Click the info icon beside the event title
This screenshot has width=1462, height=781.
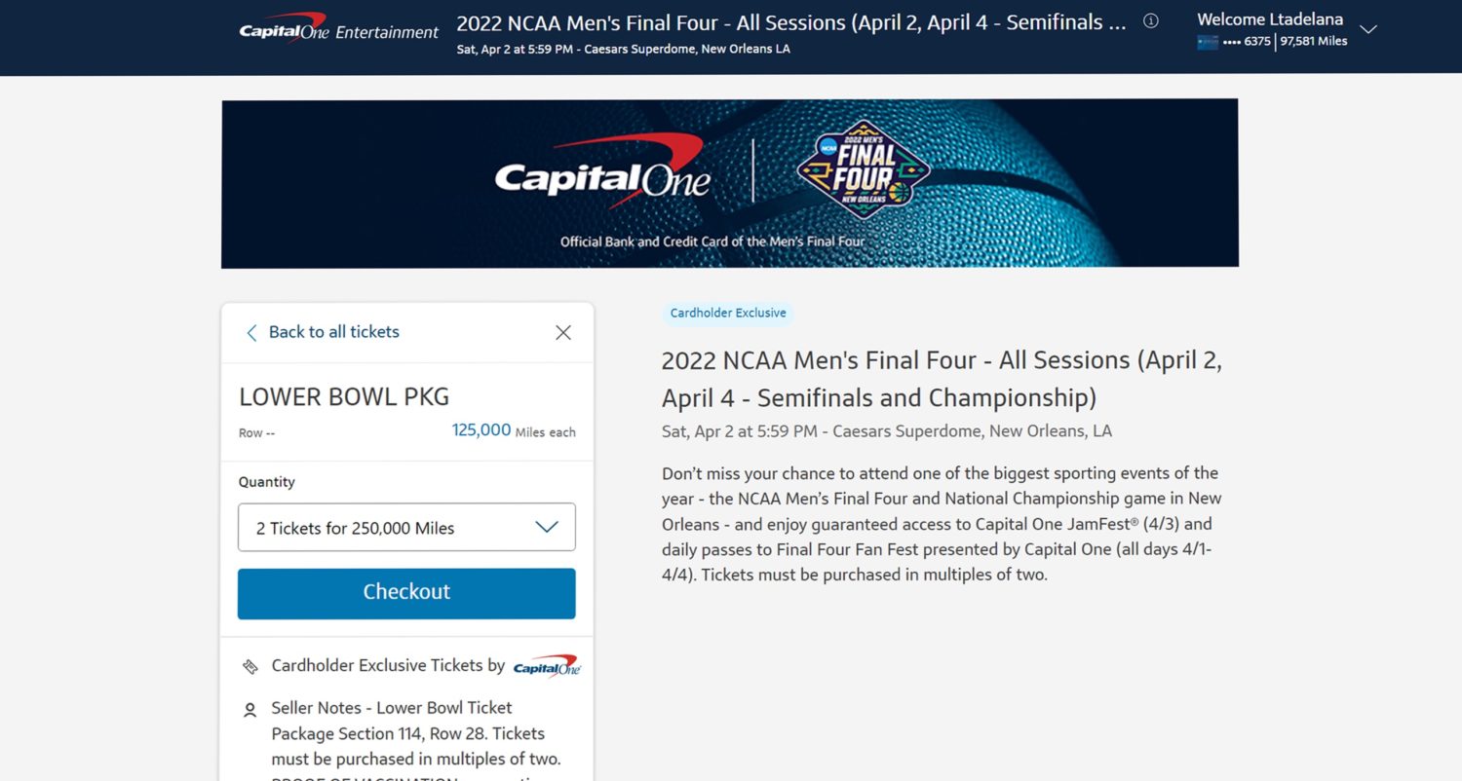click(1150, 21)
